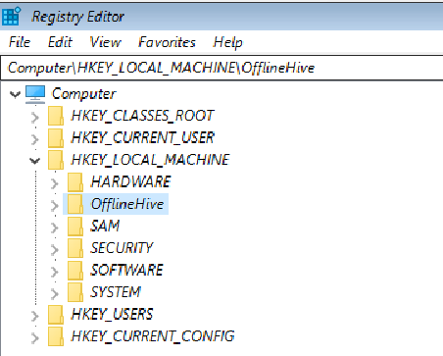443x356 pixels.
Task: Open the Edit menu
Action: [60, 42]
